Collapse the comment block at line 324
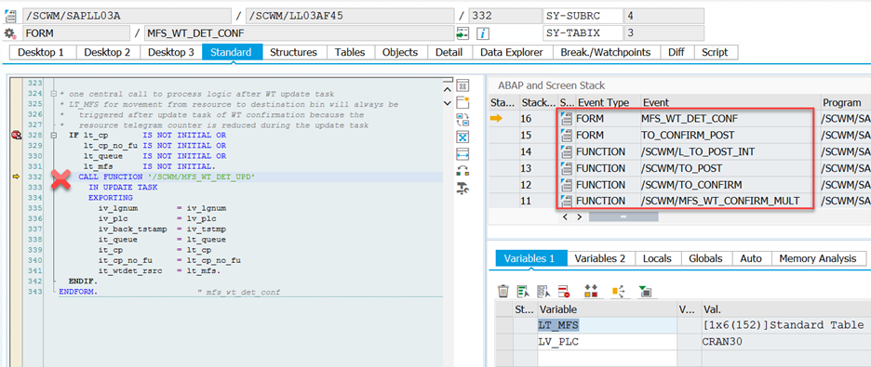The height and width of the screenshot is (367, 871). click(x=53, y=94)
